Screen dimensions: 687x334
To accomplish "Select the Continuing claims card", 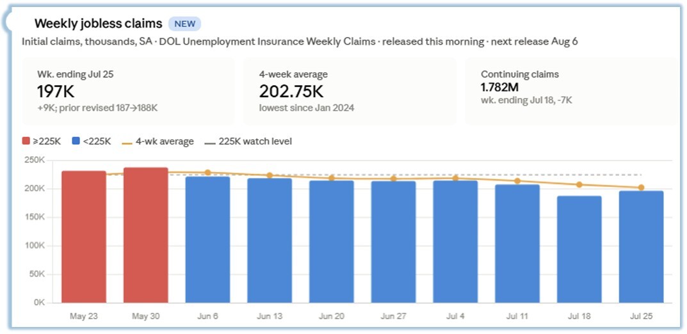I will click(x=571, y=91).
